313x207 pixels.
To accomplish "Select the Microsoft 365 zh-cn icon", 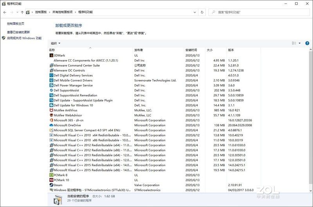I will click(x=51, y=120).
